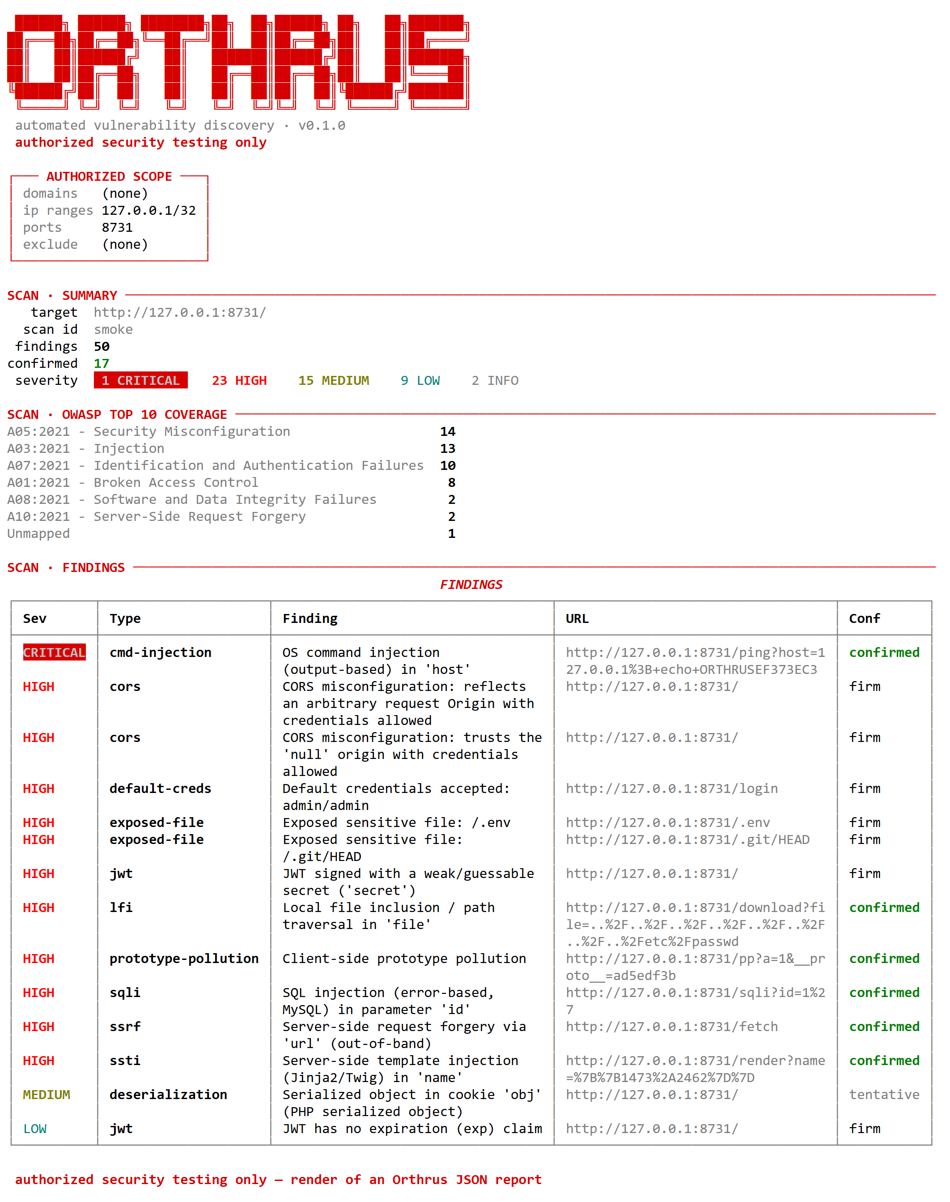Click the '9 LOW' severity count
950x1202 pixels.
click(420, 380)
